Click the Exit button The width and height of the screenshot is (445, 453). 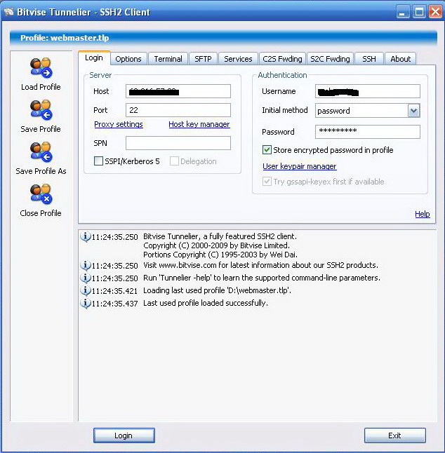394,435
